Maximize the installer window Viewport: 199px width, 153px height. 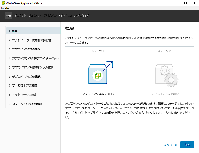[x=185, y=3]
